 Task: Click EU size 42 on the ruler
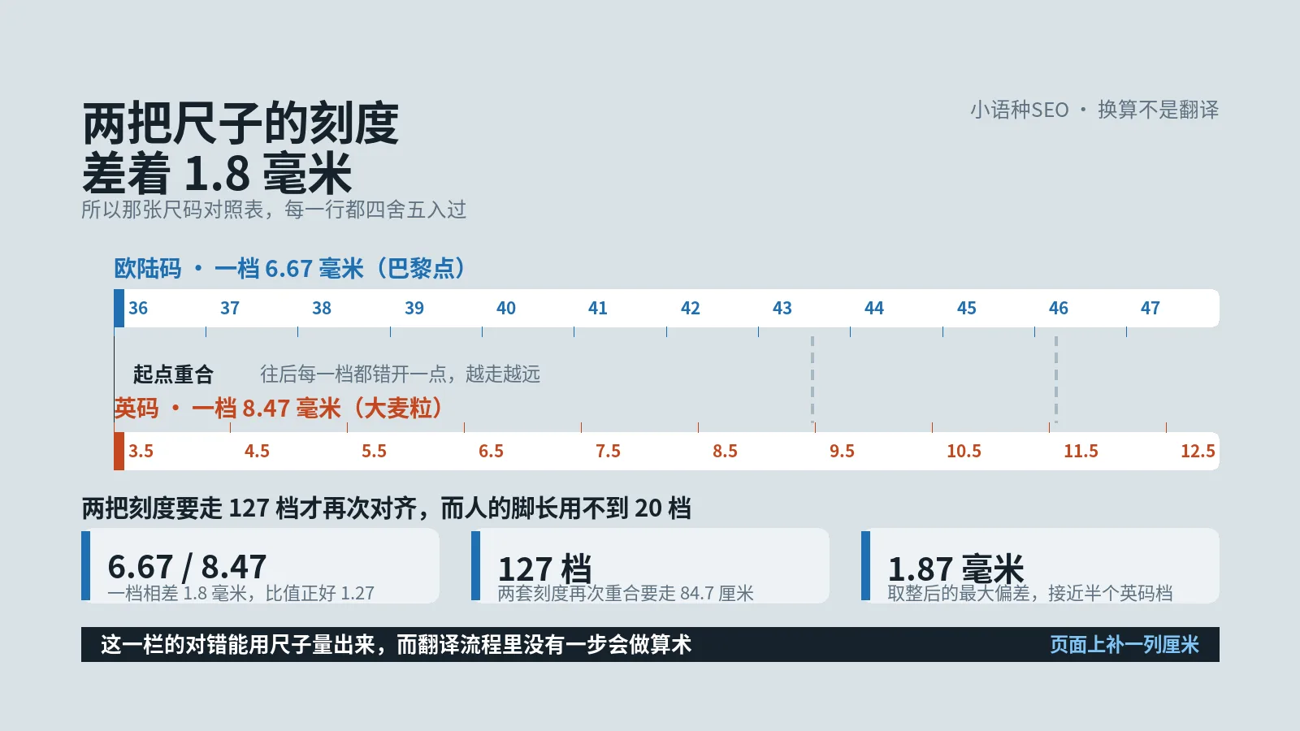point(691,309)
